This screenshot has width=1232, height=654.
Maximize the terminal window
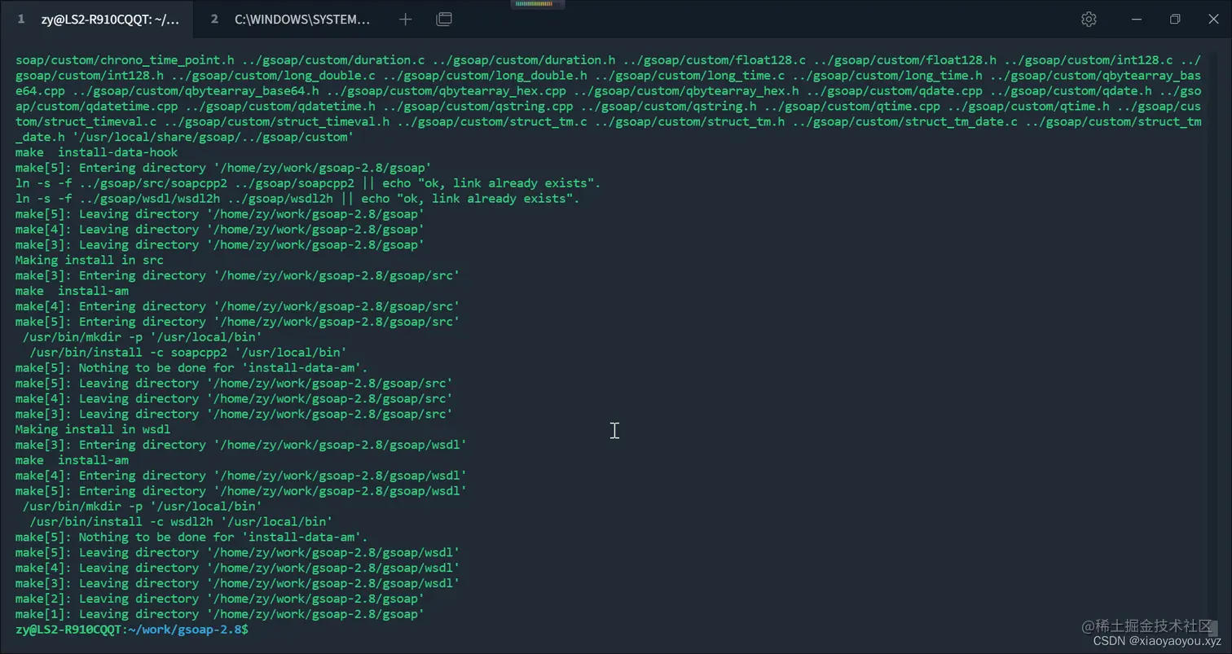pos(1175,19)
